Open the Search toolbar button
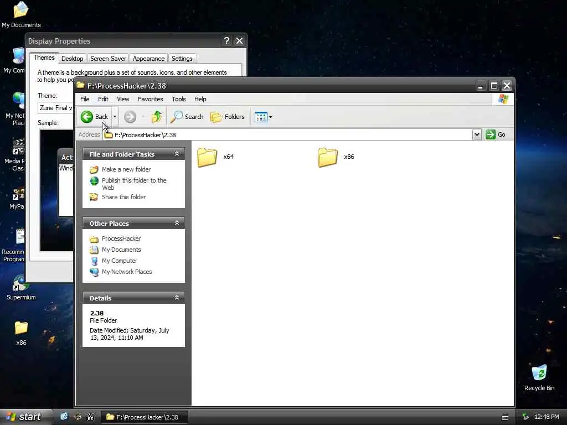Viewport: 567px width, 425px height. (187, 117)
